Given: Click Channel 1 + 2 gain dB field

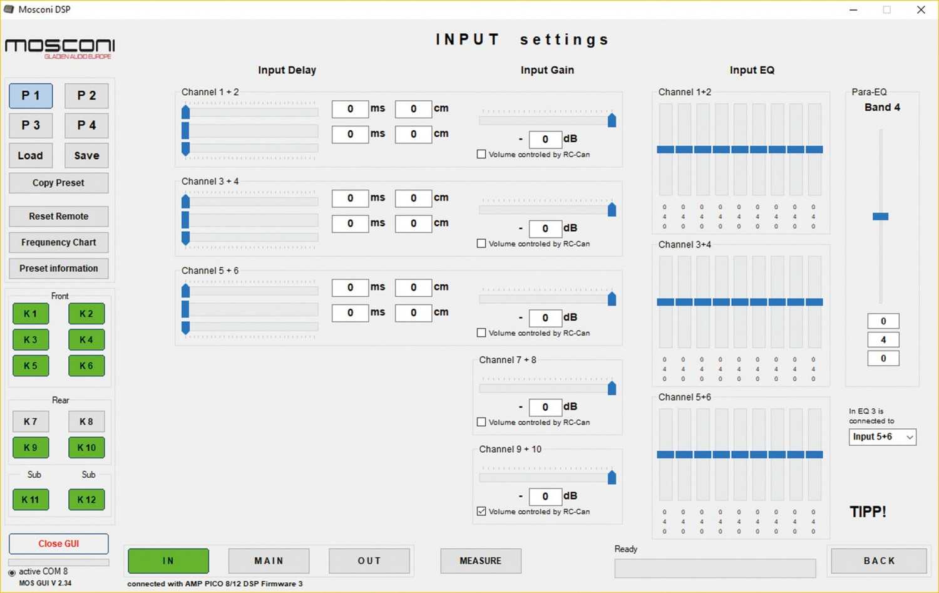Looking at the screenshot, I should pyautogui.click(x=545, y=139).
